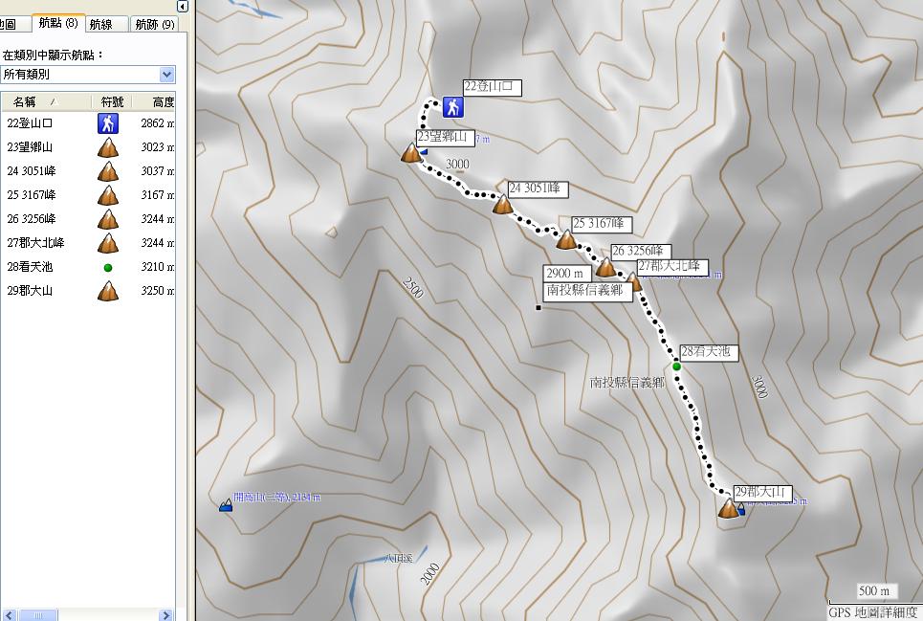Collapse the side panel with arrow button

[x=182, y=7]
